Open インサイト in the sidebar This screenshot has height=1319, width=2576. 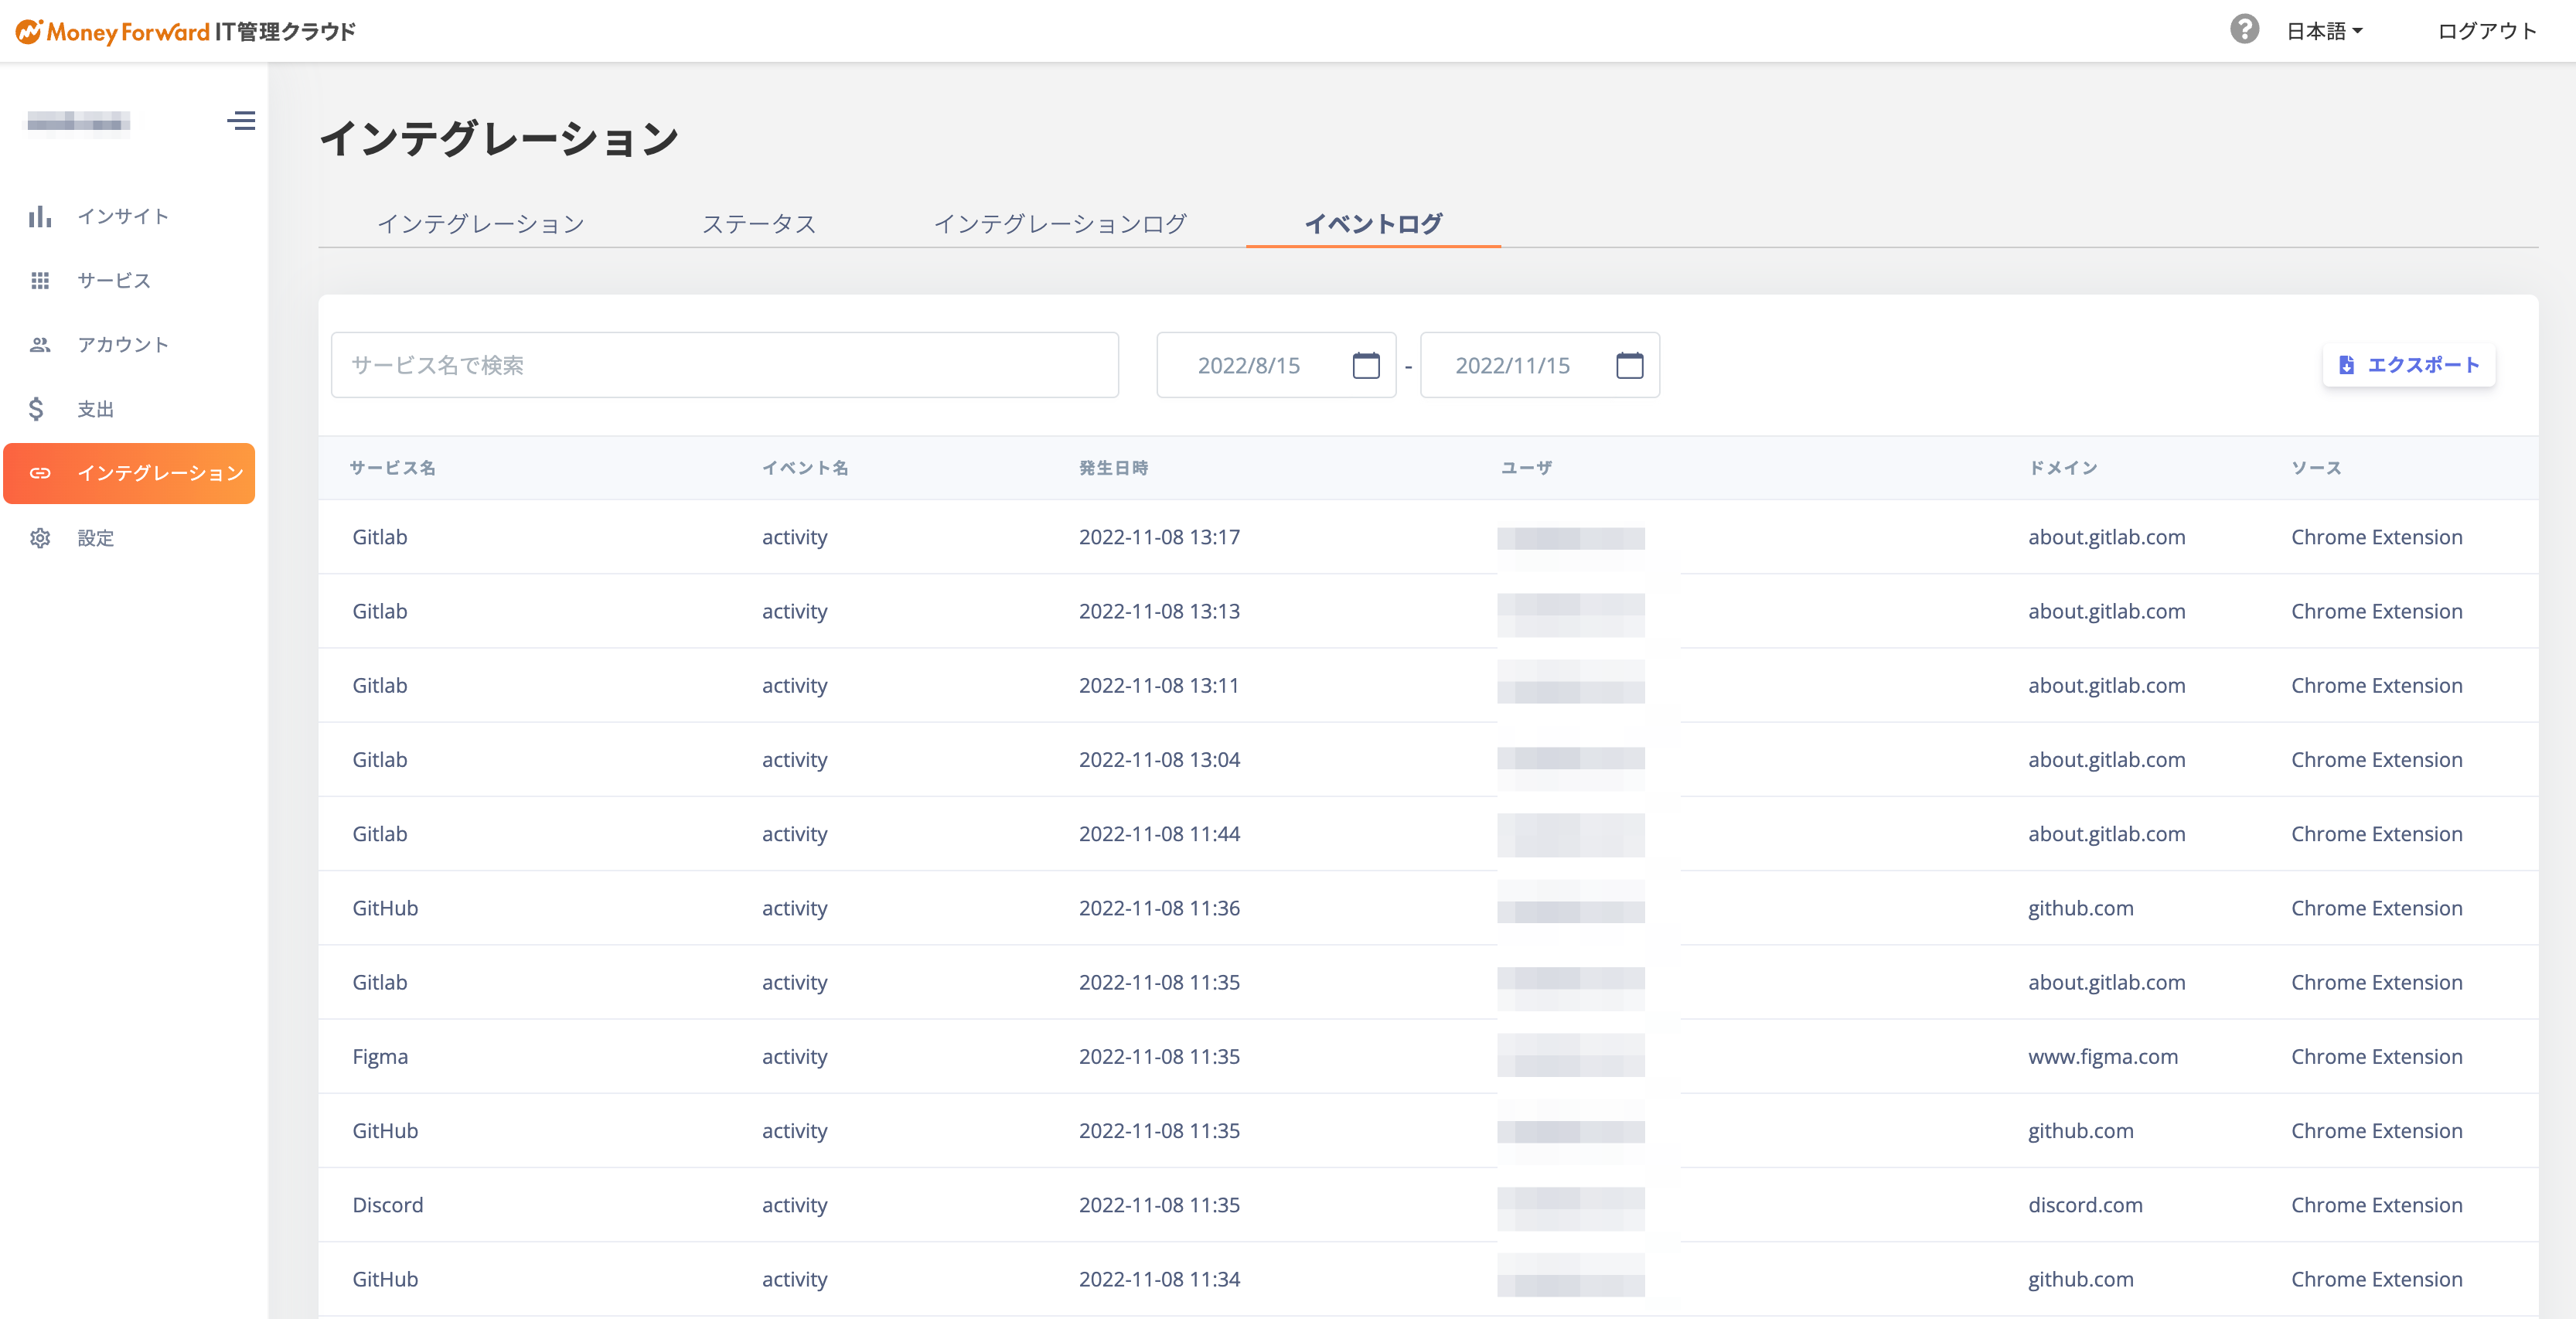[x=123, y=216]
